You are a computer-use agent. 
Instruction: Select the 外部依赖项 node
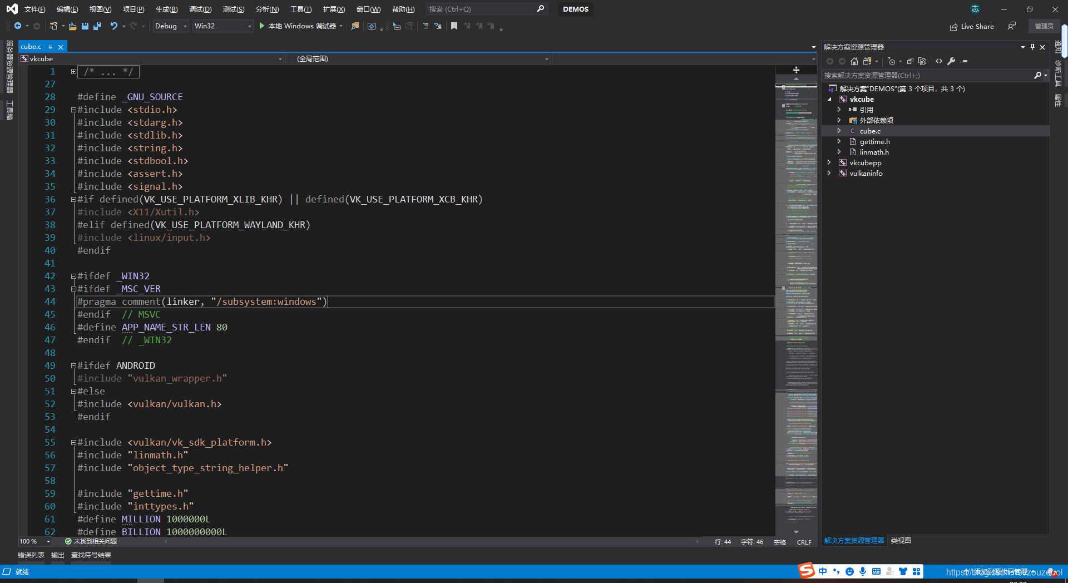[876, 120]
